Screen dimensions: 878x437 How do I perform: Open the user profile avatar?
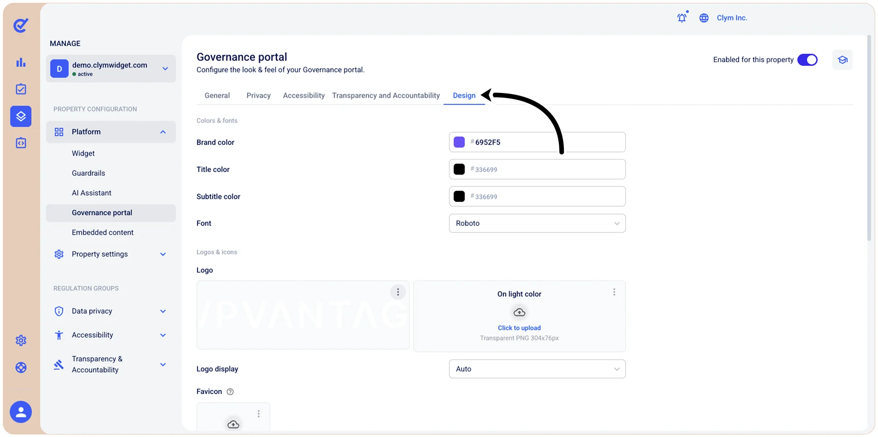tap(21, 412)
